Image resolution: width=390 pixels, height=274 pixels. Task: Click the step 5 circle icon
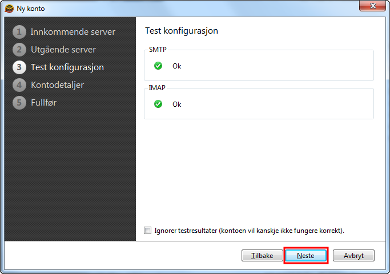19,102
